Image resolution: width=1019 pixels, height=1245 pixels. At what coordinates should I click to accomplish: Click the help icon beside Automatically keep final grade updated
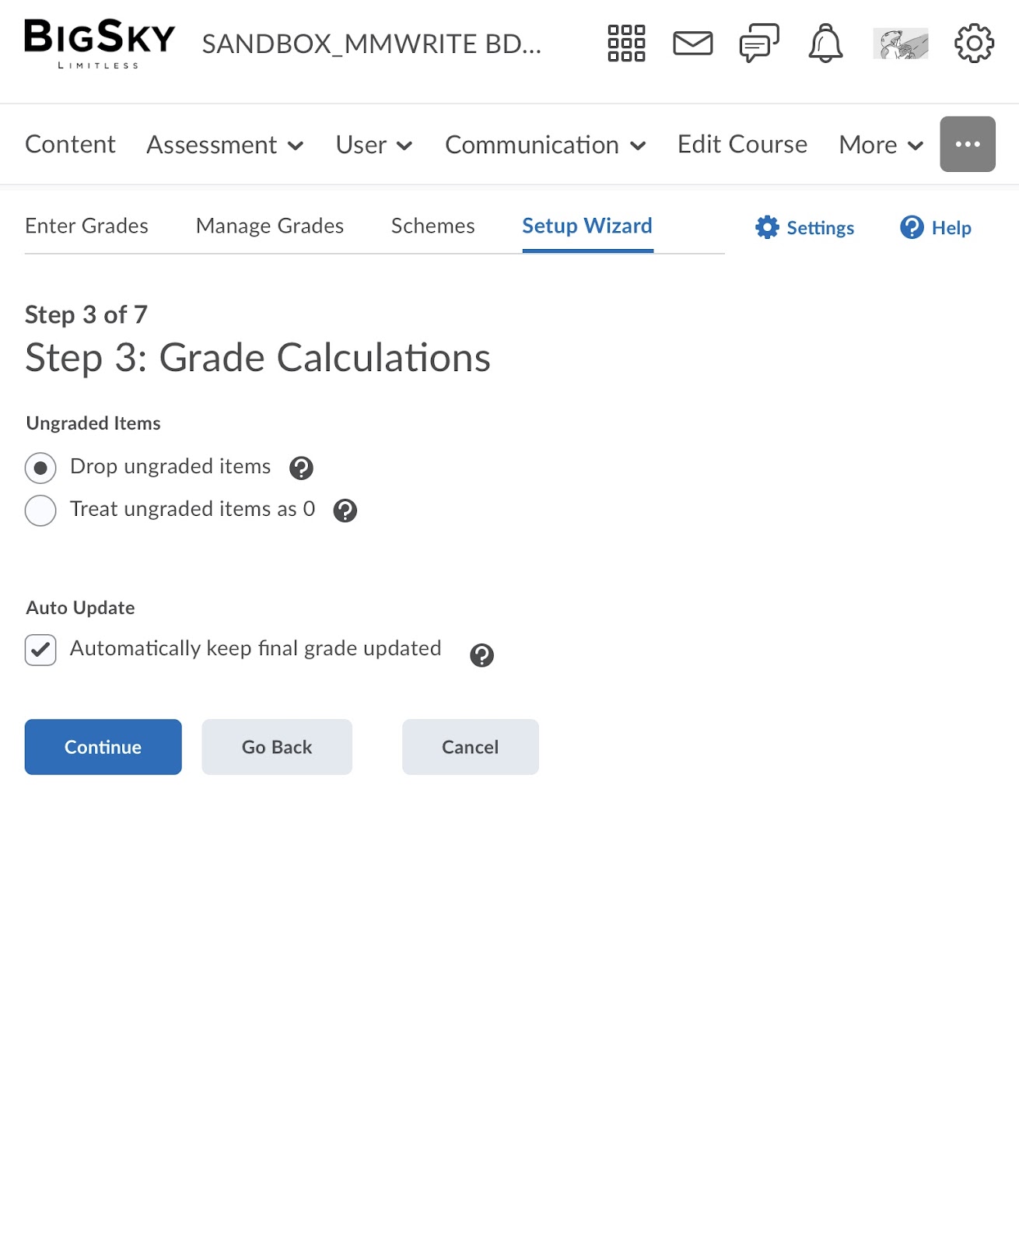click(x=481, y=655)
